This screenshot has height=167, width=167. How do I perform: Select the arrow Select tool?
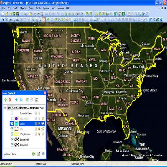pyautogui.click(x=3, y=20)
